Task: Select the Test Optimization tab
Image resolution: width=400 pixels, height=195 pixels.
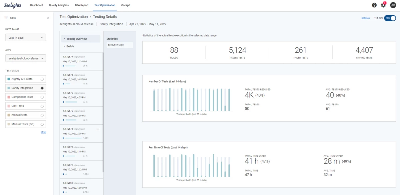Action: click(x=105, y=5)
